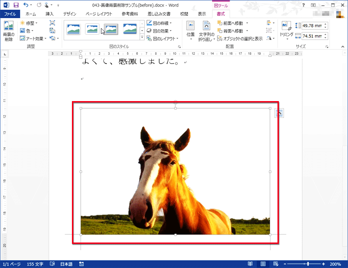Click the horse picture in the document
The image size is (348, 268).
pyautogui.click(x=175, y=172)
